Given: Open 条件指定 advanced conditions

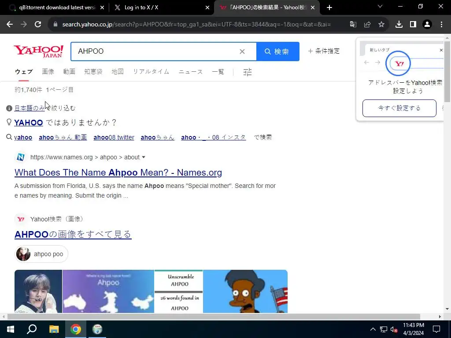Looking at the screenshot, I should click(324, 51).
